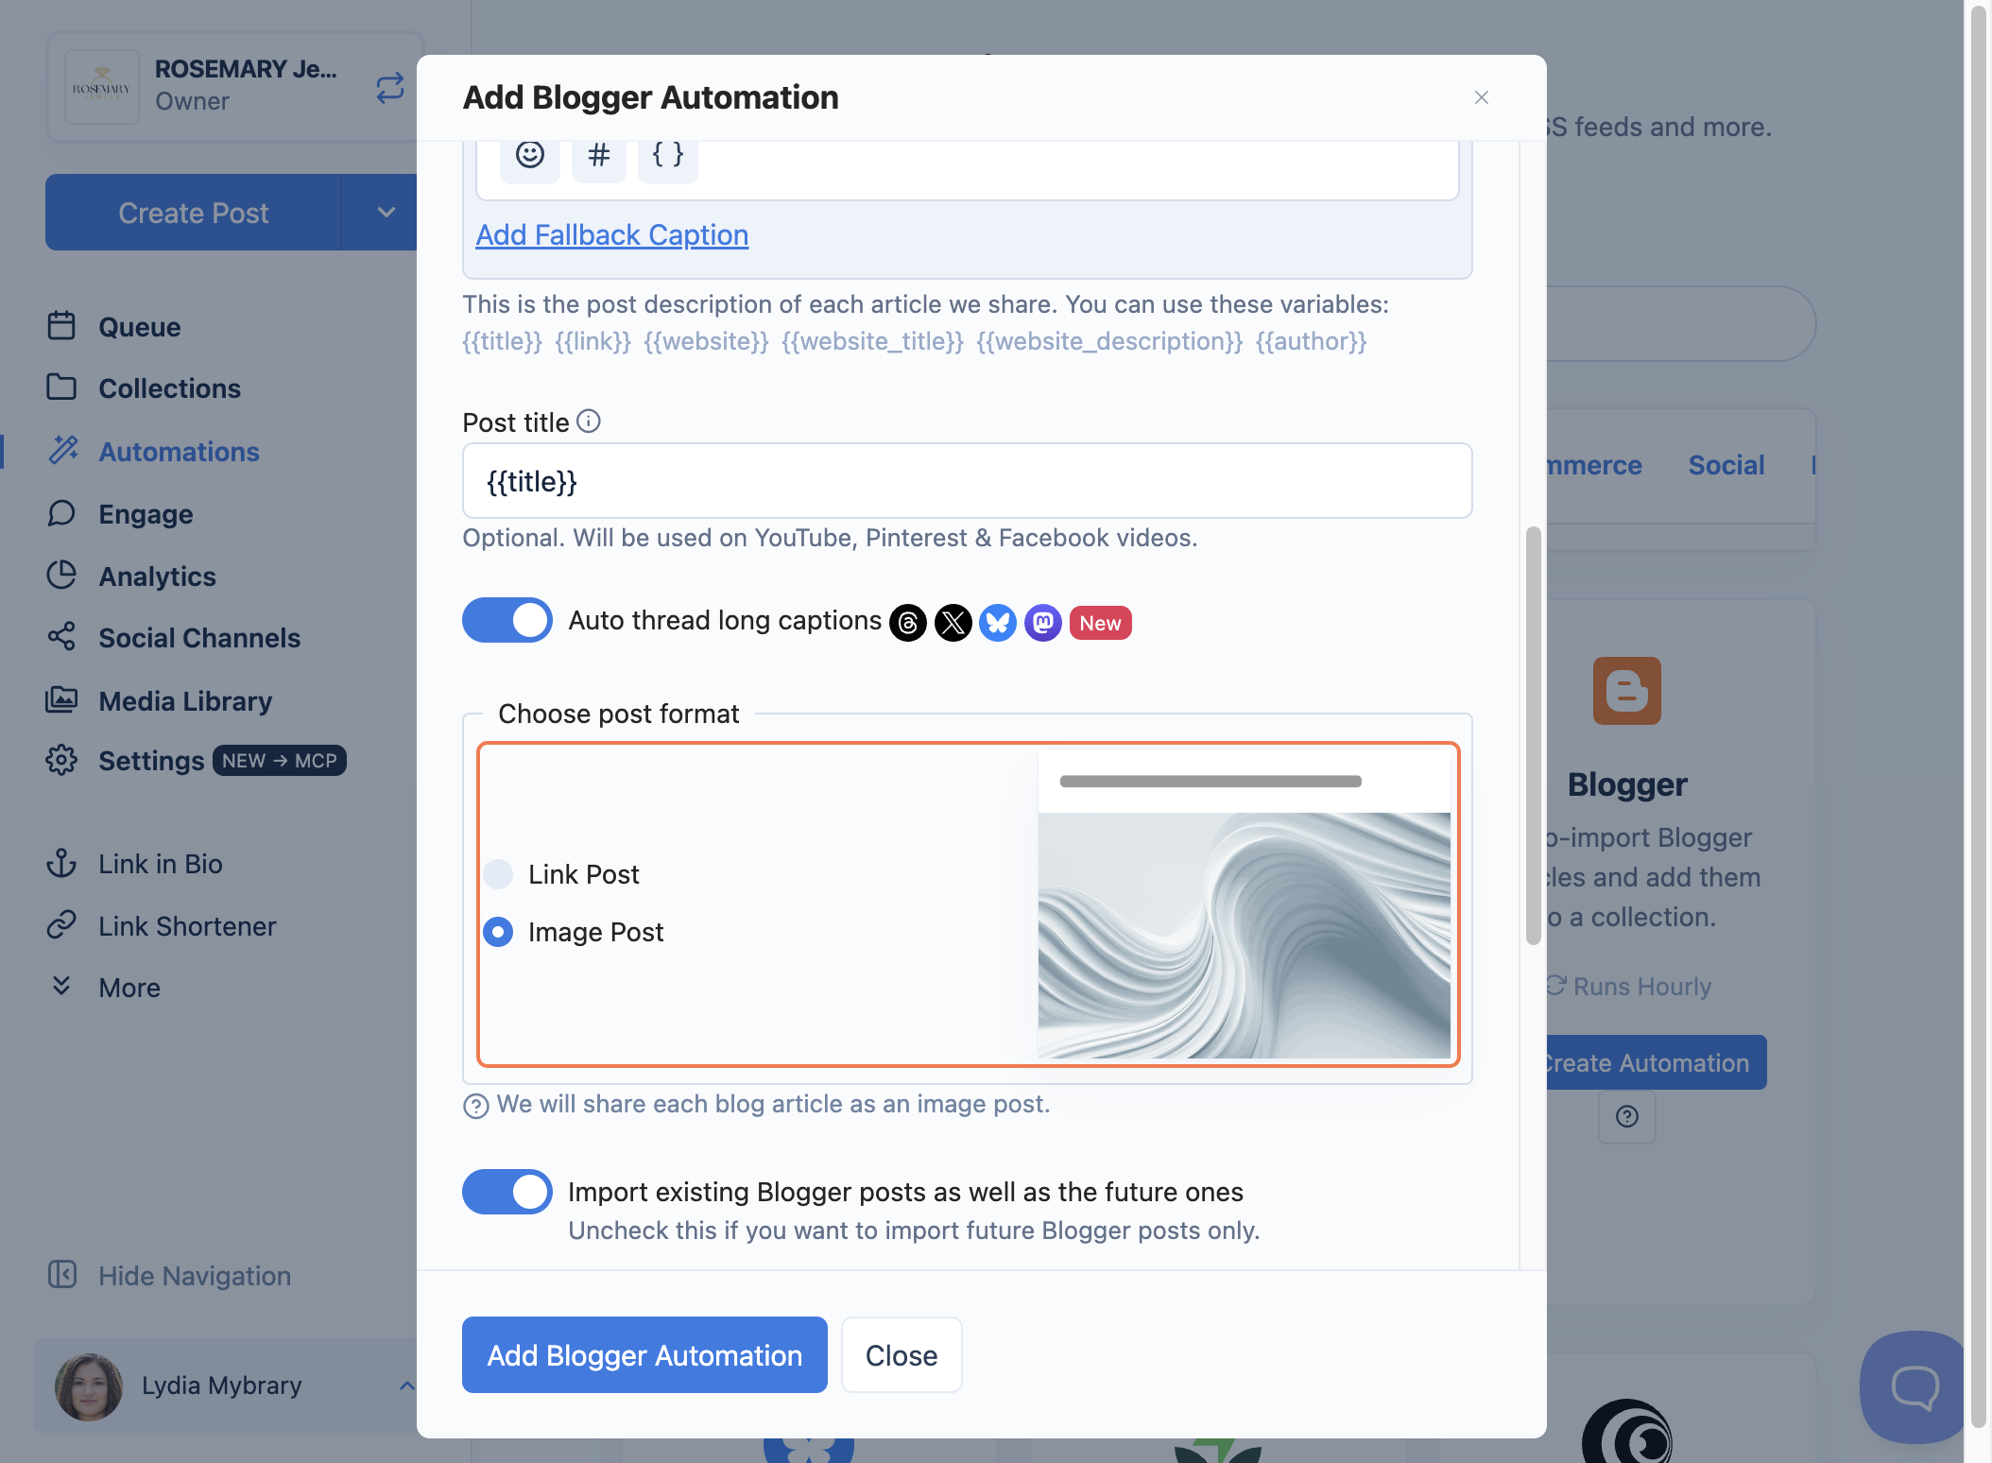Click the Hide Navigation panel icon
The image size is (1992, 1463).
coord(62,1275)
